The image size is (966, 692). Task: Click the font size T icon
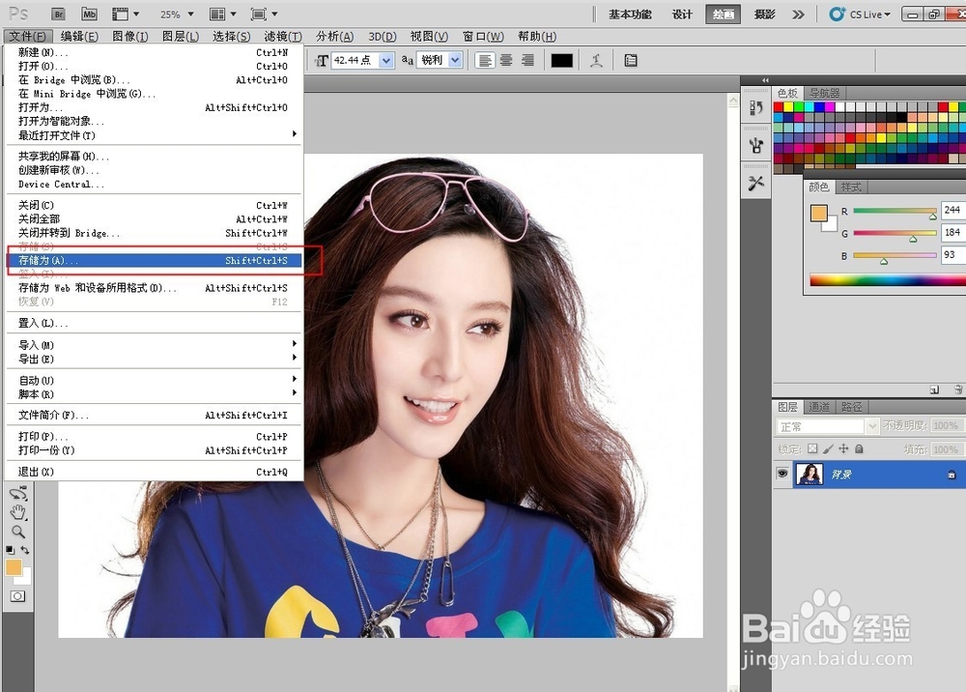coord(321,60)
